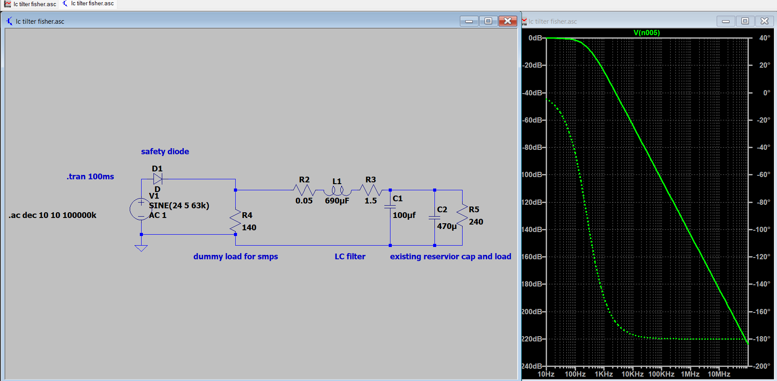
Task: Click the D1 diode symbol
Action: 157,179
